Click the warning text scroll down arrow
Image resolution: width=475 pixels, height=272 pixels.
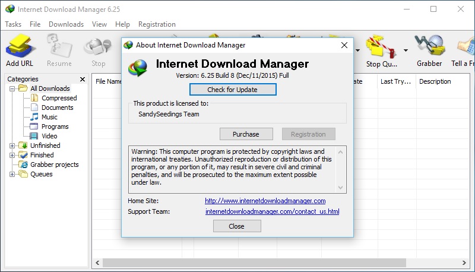click(x=340, y=188)
